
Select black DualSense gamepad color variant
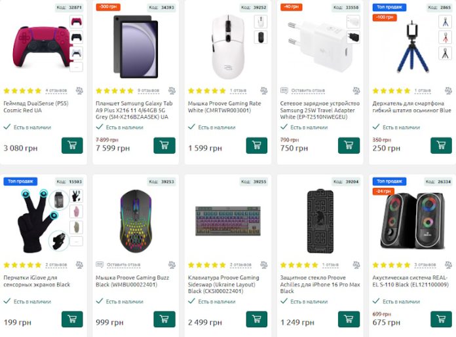[x=76, y=37]
